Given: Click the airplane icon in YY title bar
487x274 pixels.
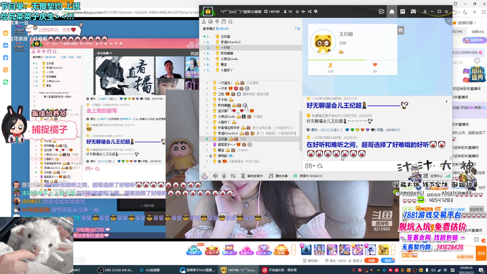Looking at the screenshot, I should pos(303,12).
